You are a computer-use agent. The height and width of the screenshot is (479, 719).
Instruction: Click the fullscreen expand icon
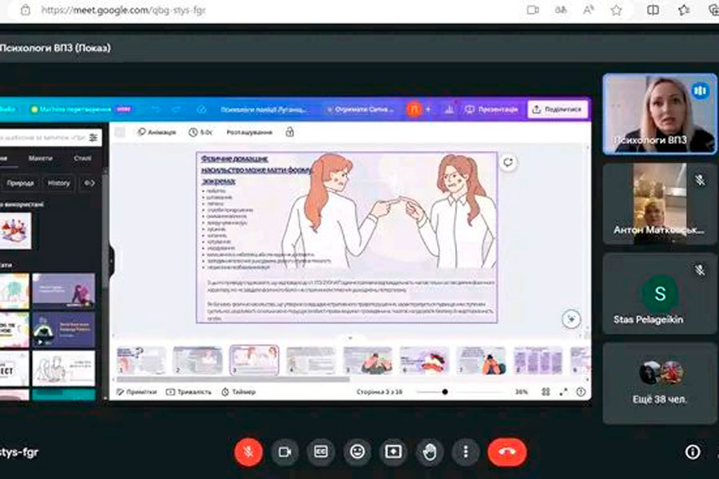click(563, 392)
